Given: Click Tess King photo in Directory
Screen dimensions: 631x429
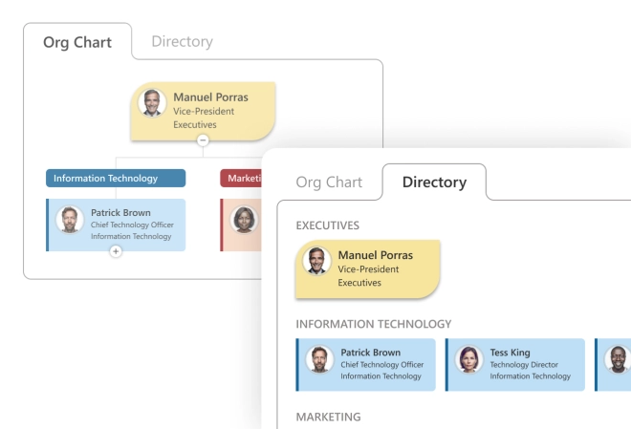Looking at the screenshot, I should [468, 359].
